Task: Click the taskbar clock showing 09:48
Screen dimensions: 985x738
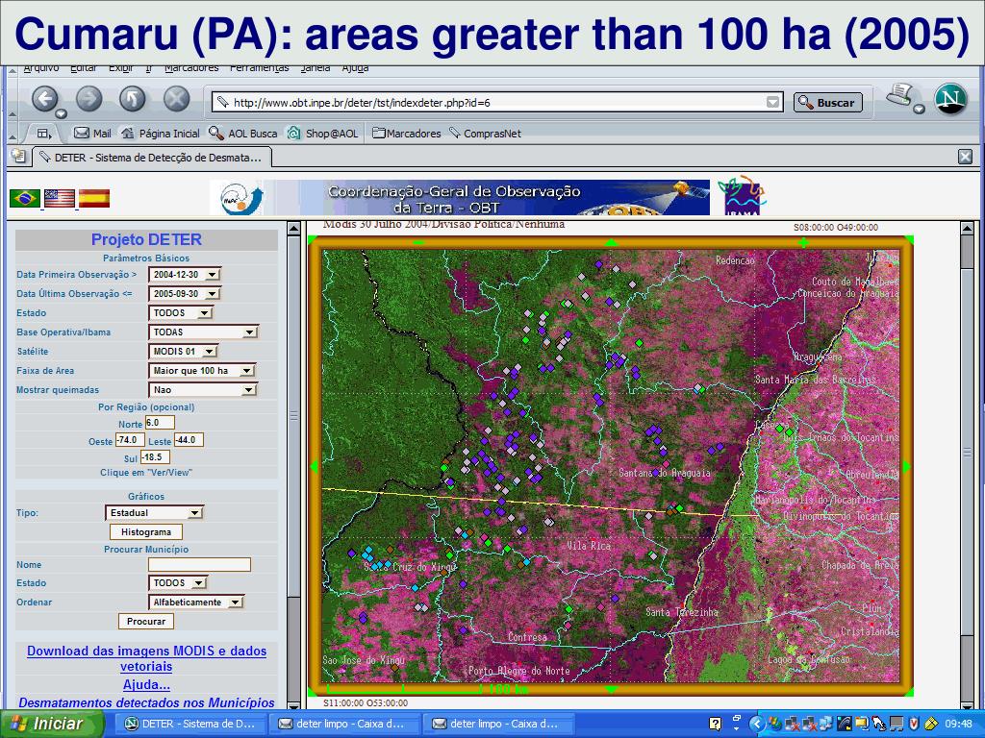Action: coord(959,724)
